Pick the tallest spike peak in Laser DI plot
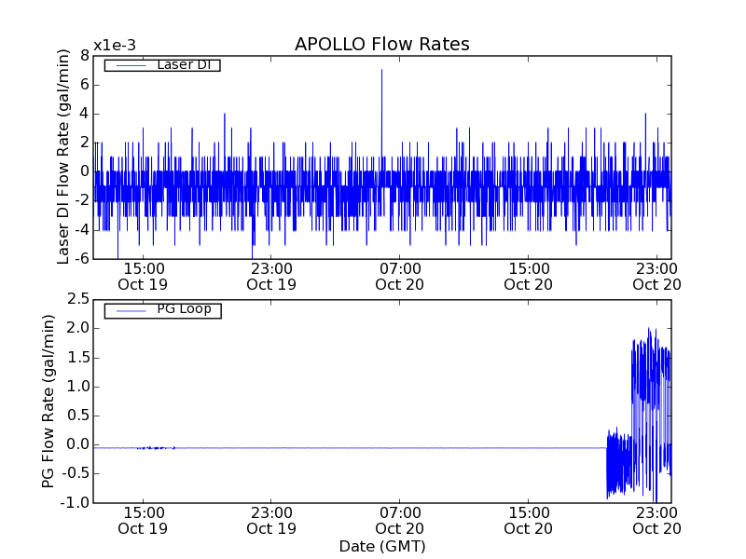Image resolution: width=746 pixels, height=559 pixels. (x=381, y=71)
